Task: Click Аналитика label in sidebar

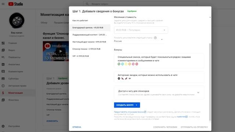Action: [x=14, y=65]
